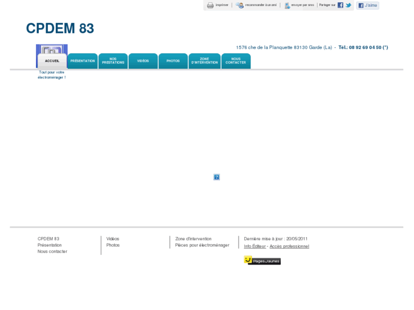Select the Accueil tab
Screen dimensions: 414x310
click(52, 61)
